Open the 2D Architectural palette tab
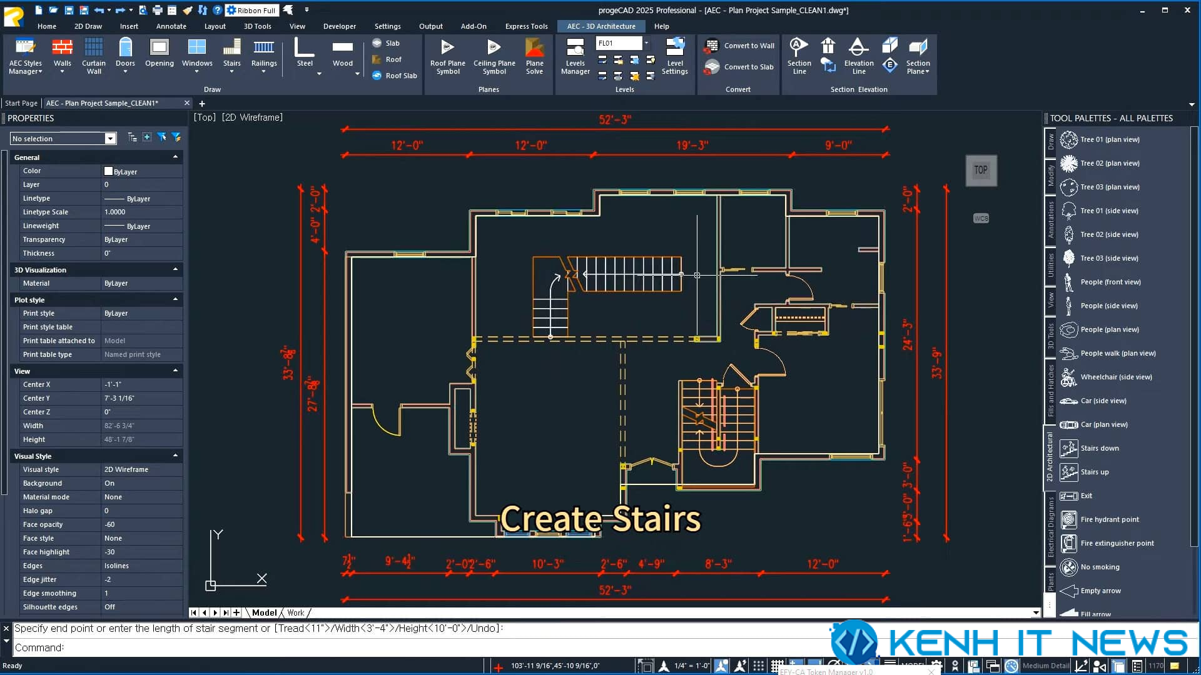Image resolution: width=1201 pixels, height=675 pixels. click(1050, 456)
